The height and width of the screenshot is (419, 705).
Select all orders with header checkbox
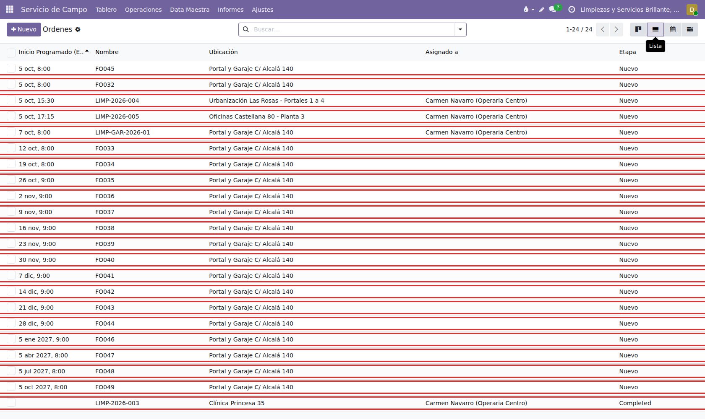coord(11,52)
